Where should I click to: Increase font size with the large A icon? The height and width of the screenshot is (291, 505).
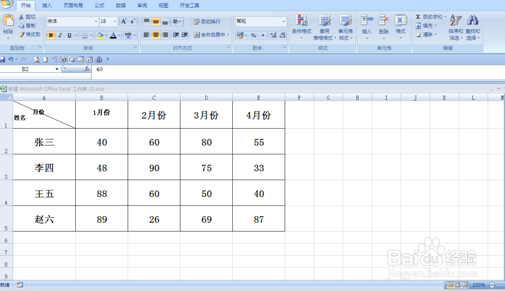[x=123, y=21]
